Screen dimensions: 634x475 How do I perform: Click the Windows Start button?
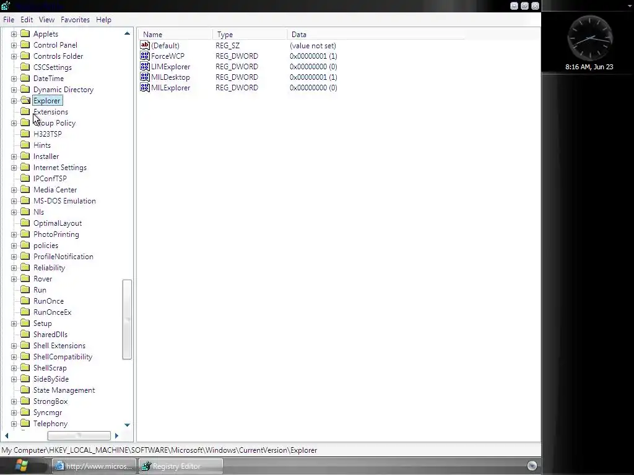click(22, 466)
